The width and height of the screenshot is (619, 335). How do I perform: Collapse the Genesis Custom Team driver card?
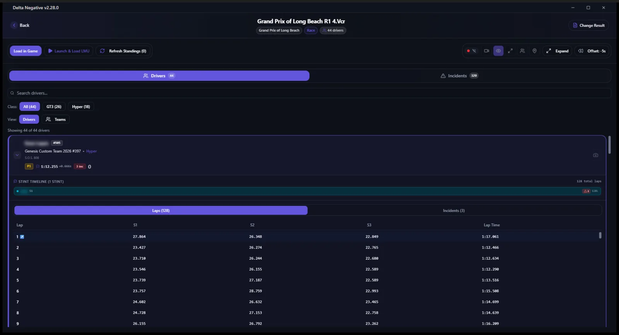(17, 155)
